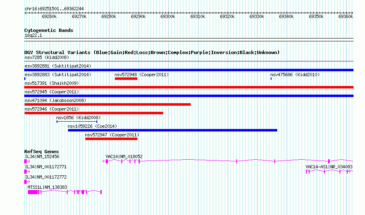Screen dimensions: 365x215
Task: Click the nsv572945 (Cooper2011) label
Action: (x=52, y=92)
